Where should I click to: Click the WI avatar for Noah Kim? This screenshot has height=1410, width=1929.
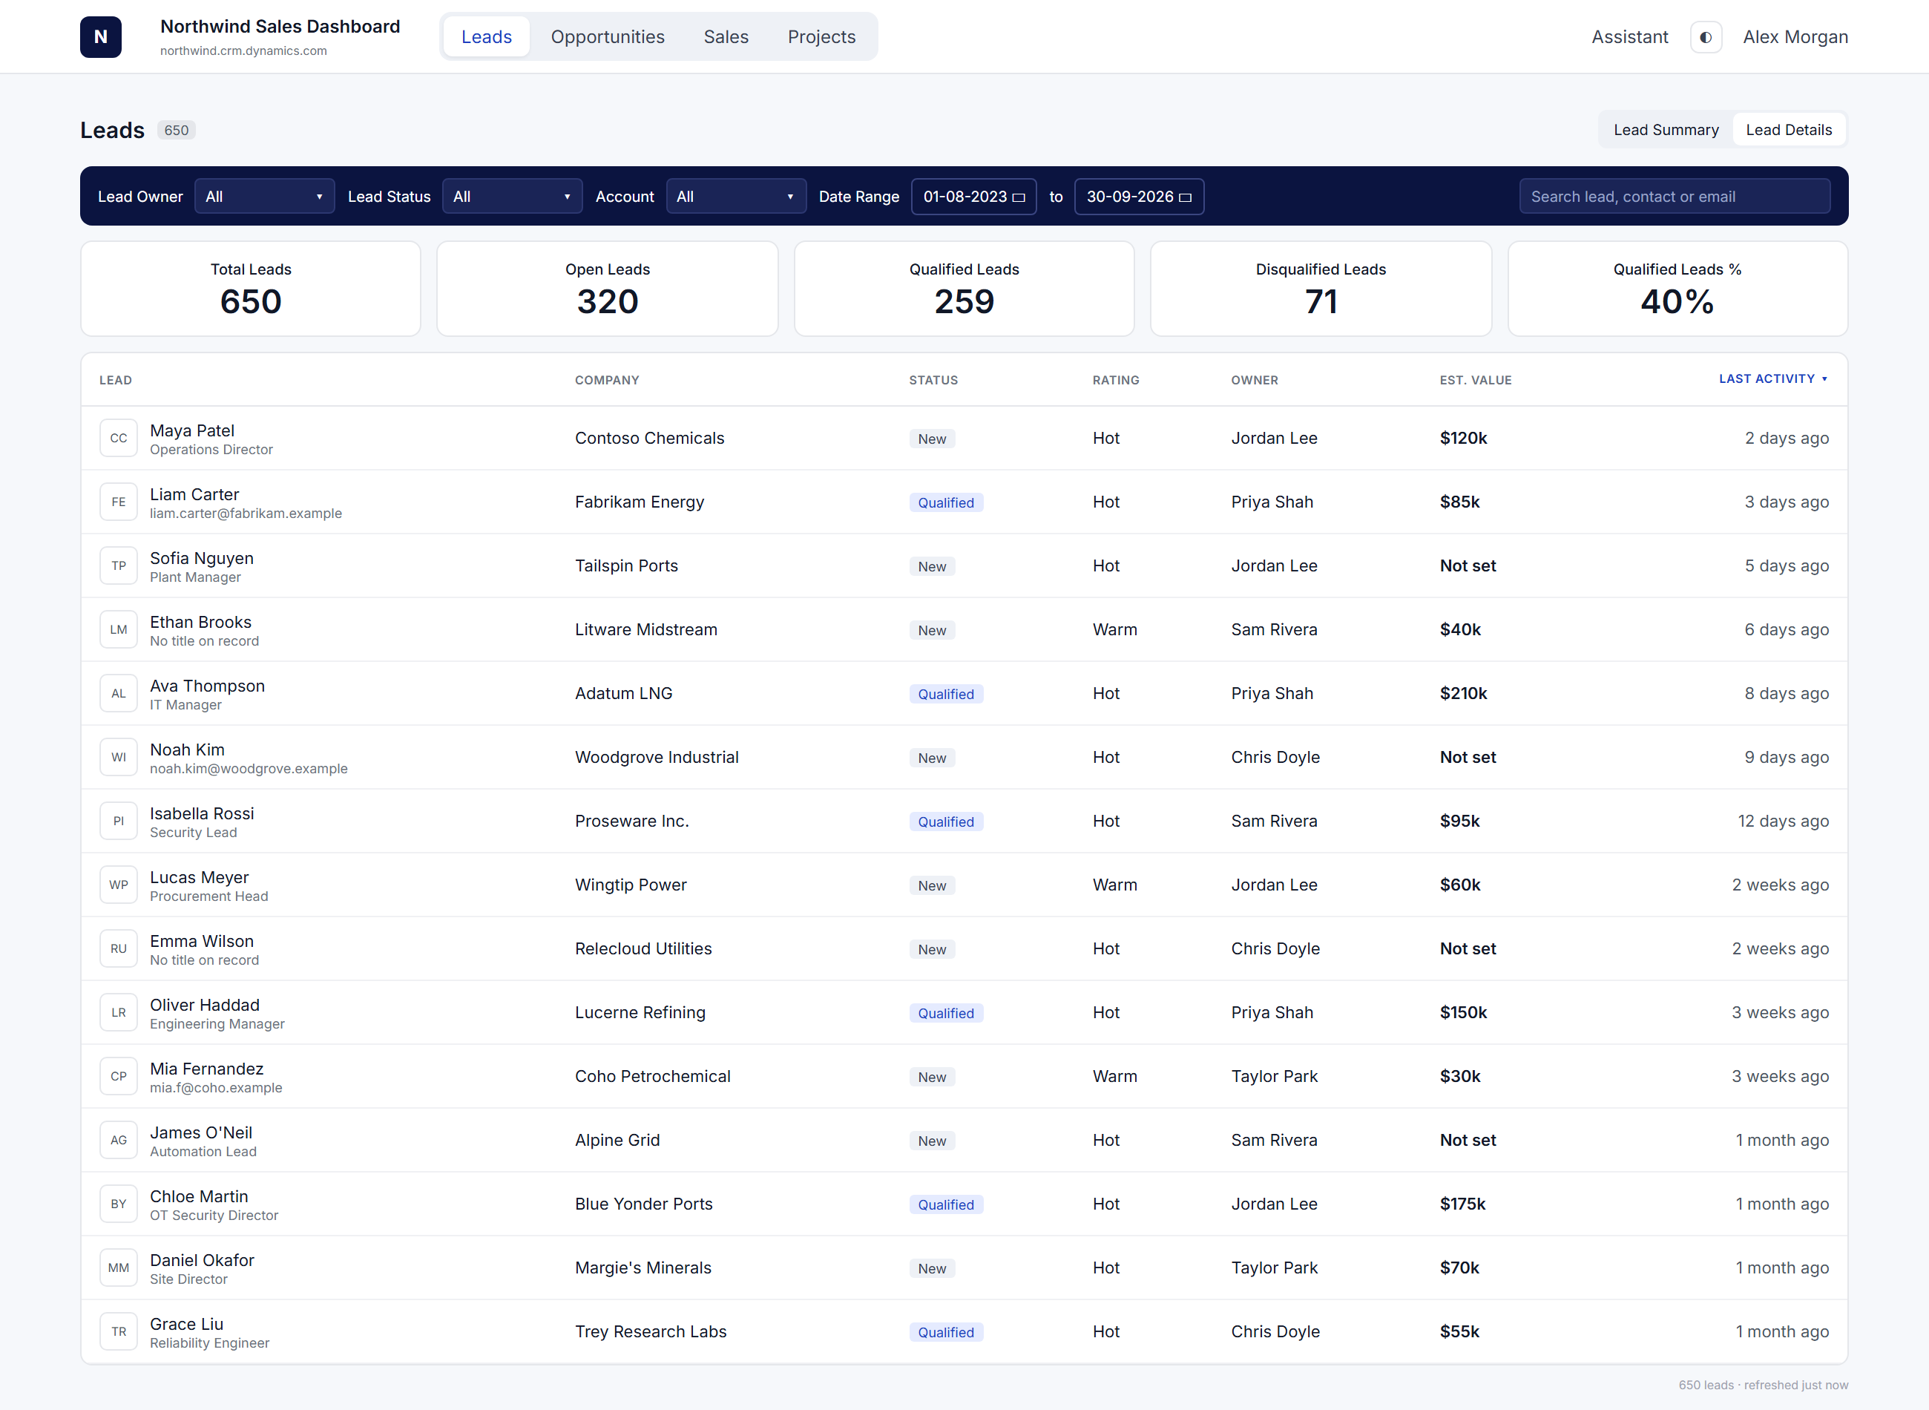pos(119,757)
